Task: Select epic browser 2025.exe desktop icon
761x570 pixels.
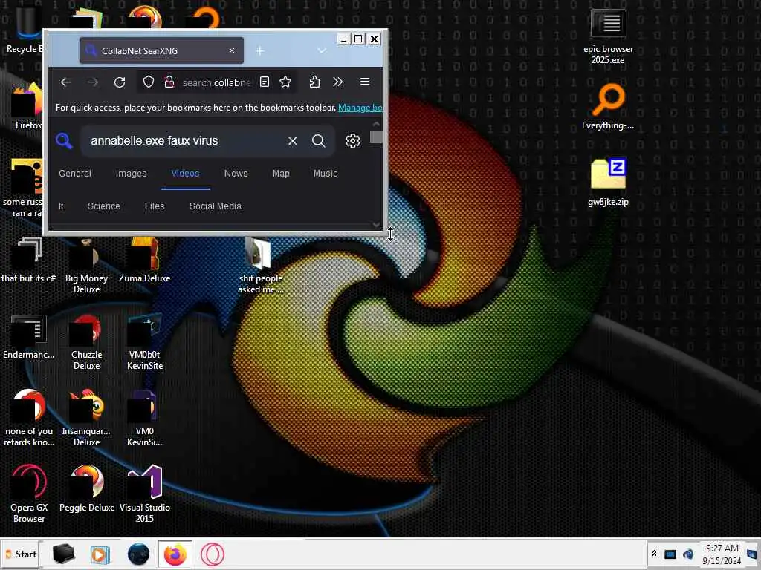Action: tap(608, 38)
